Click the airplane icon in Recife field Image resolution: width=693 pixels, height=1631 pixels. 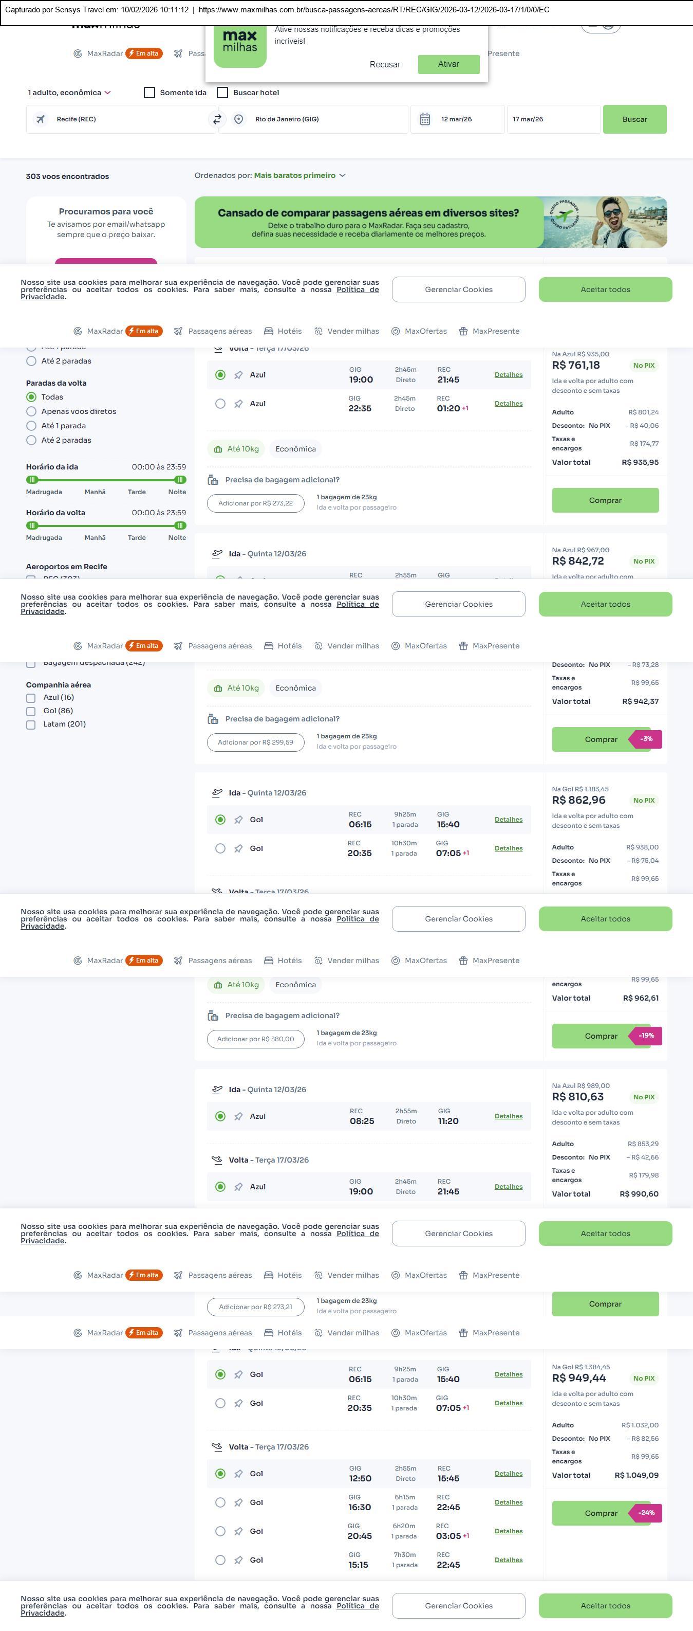click(41, 119)
